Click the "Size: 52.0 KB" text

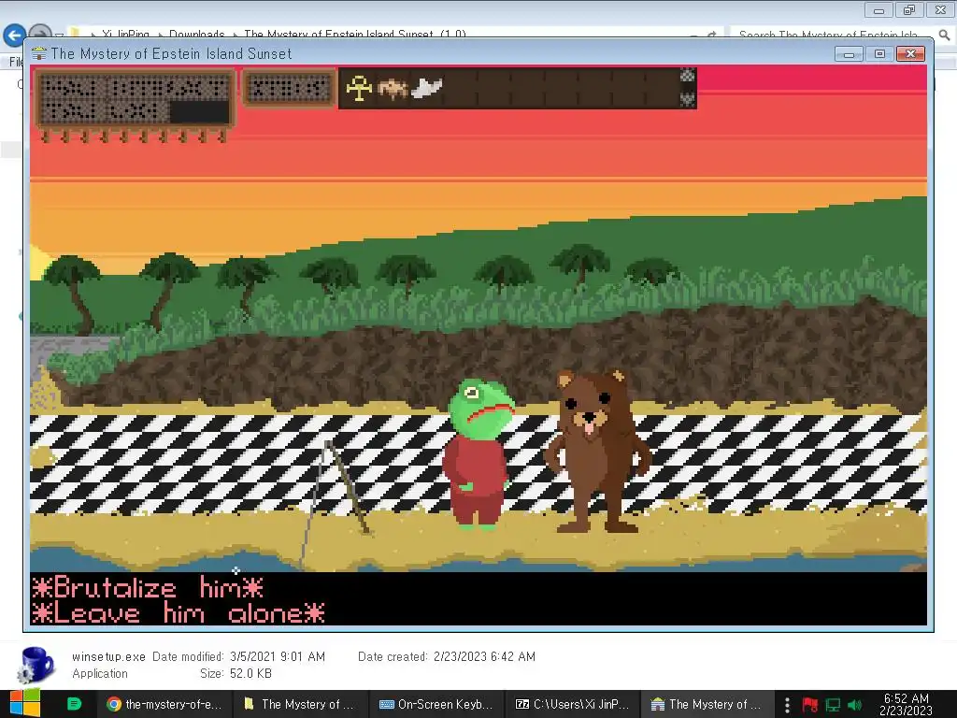pyautogui.click(x=236, y=673)
